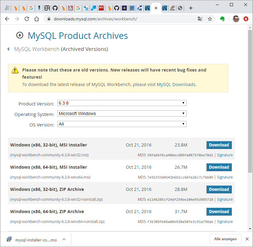Screen dimensions: 253x247
Task: Open the OS Version dropdown
Action: (x=122, y=124)
